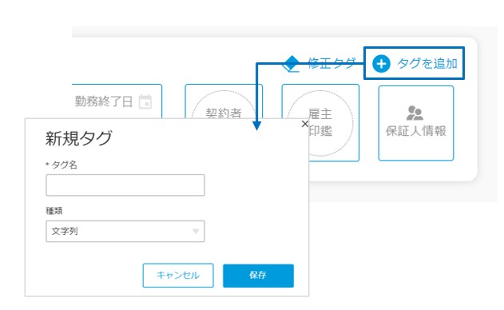Click the 修正タグ eraser icon
504x310 pixels.
click(x=291, y=64)
